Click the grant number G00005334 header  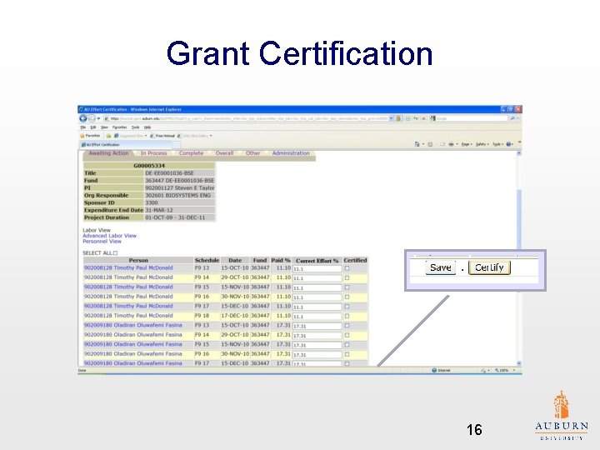pyautogui.click(x=149, y=166)
